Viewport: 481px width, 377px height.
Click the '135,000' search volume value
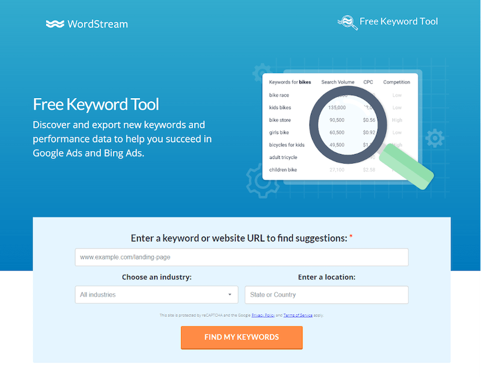337,108
